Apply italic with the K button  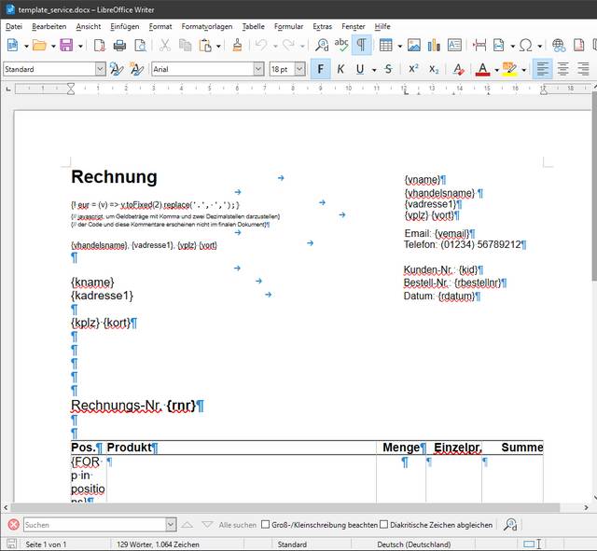click(340, 69)
